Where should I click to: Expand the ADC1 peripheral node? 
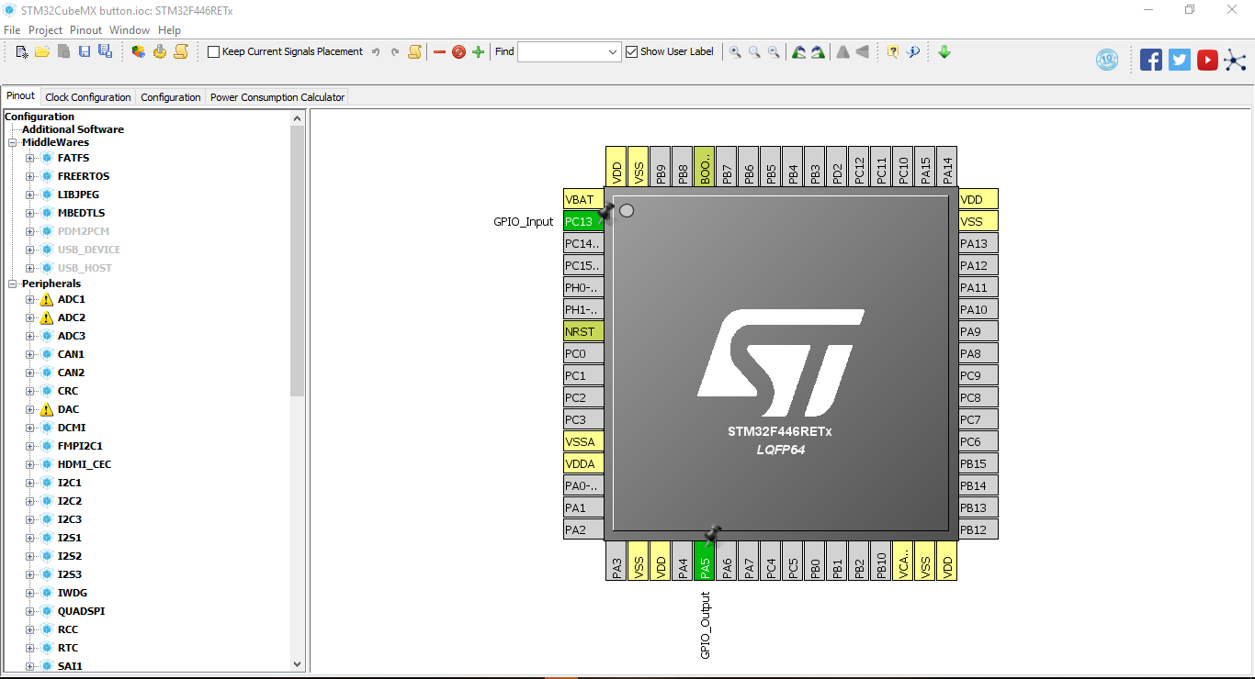30,299
